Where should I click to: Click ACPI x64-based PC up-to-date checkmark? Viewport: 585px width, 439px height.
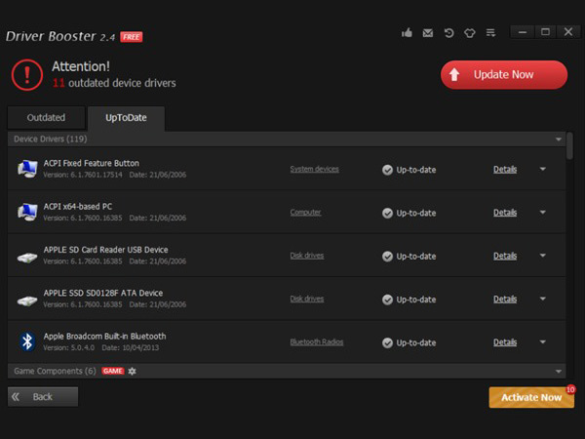pyautogui.click(x=387, y=213)
